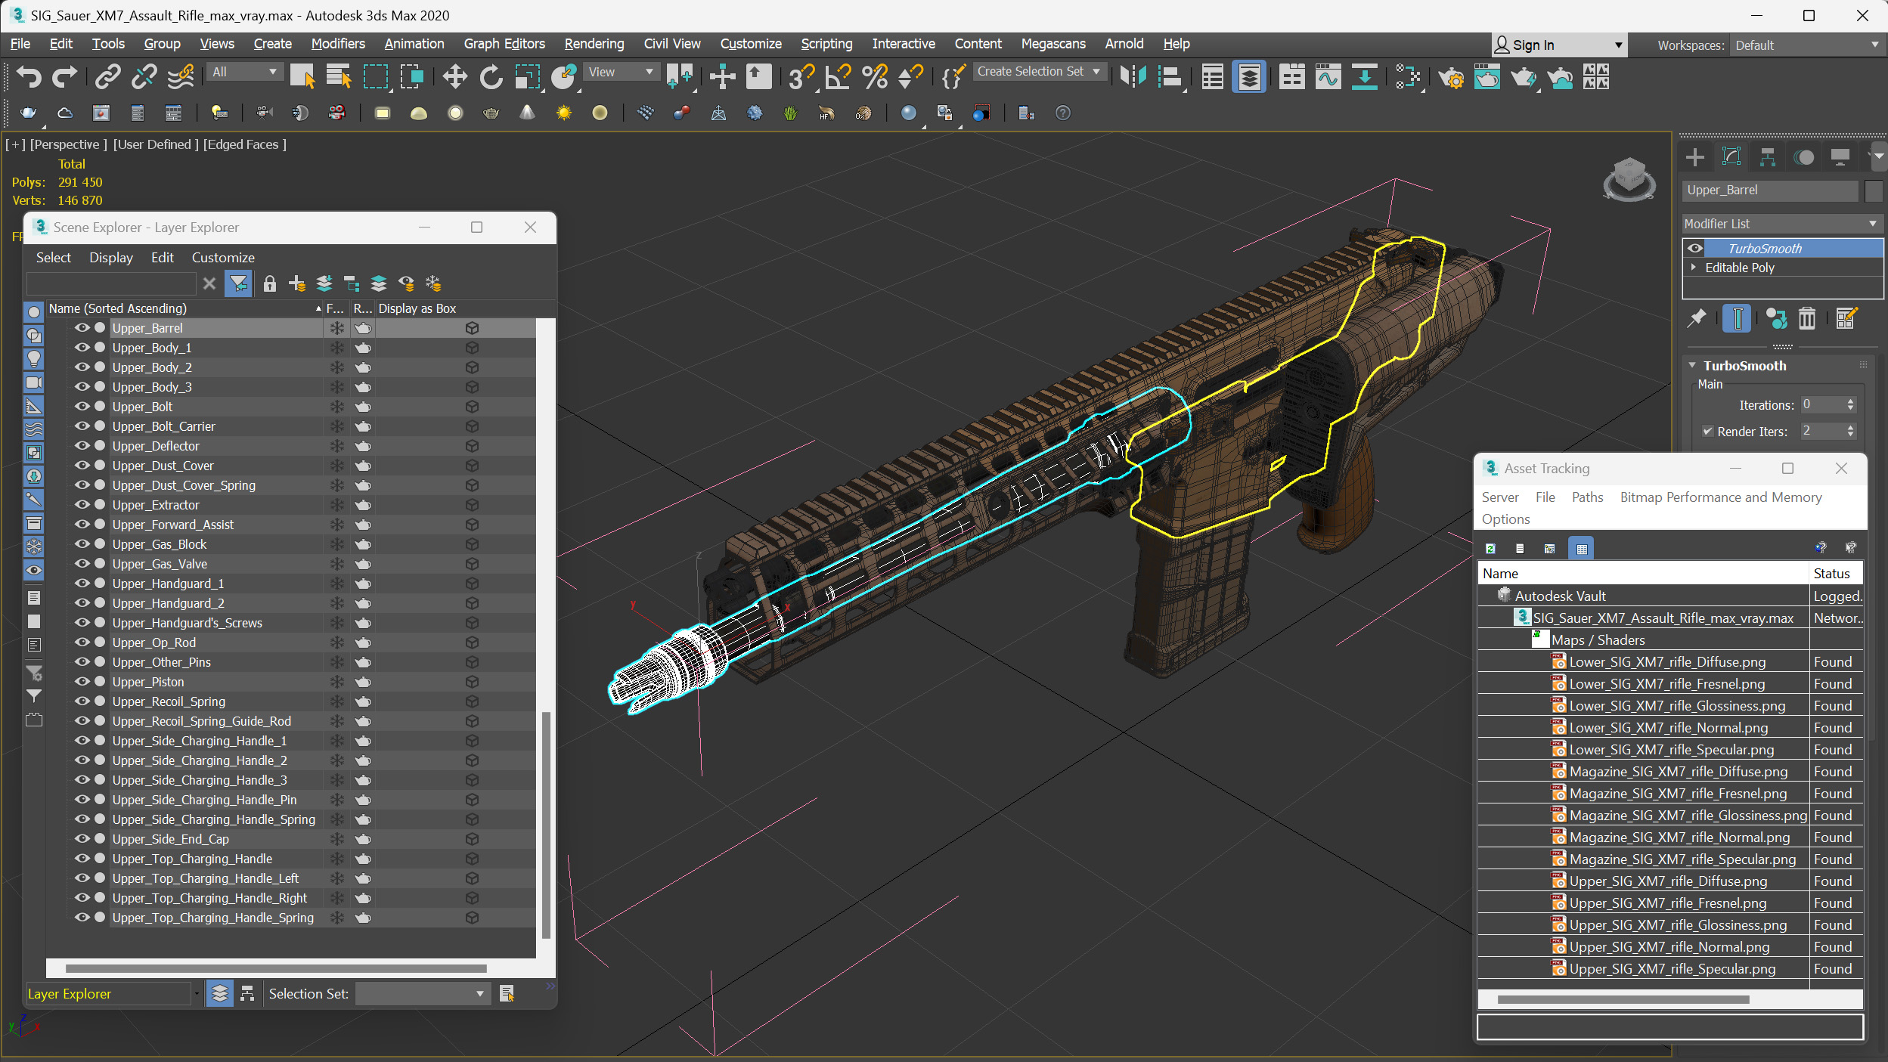Select the Select and Link tool

(108, 76)
